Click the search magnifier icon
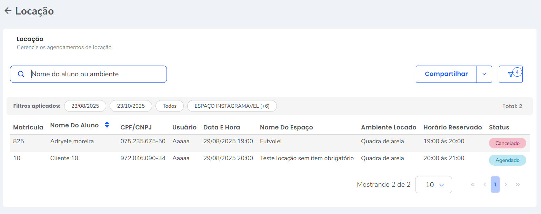 21,74
